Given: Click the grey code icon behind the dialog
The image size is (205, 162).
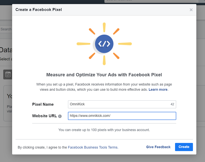Looking at the screenshot, I should click(x=8, y=75).
